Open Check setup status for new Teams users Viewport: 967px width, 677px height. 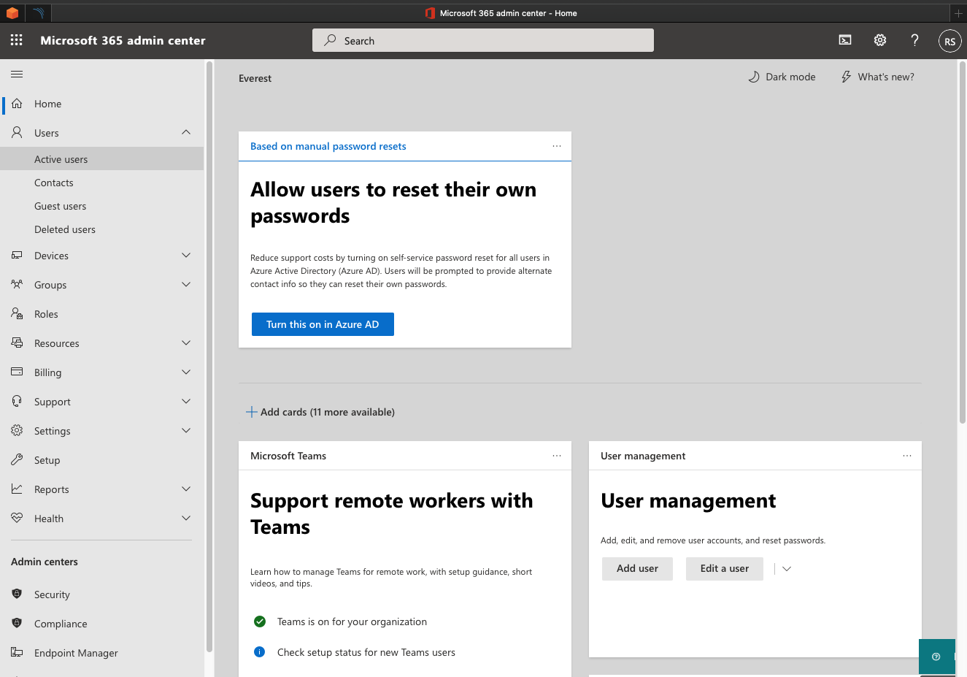point(366,652)
